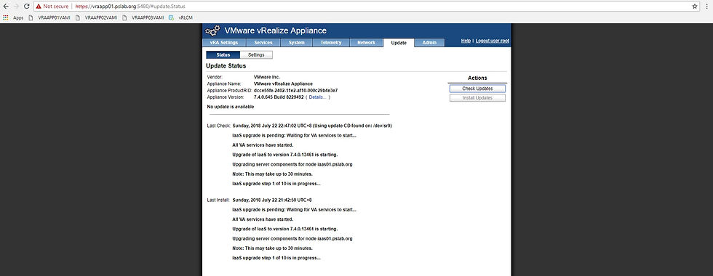Switch to the Network tab
Viewport: 713px width, 276px height.
(x=366, y=43)
